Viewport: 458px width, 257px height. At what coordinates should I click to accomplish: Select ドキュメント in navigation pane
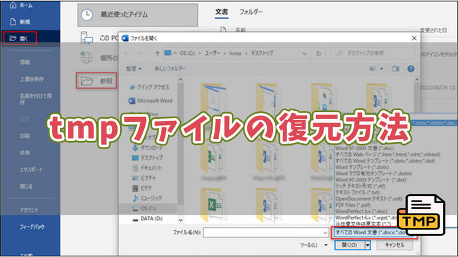[x=147, y=168]
